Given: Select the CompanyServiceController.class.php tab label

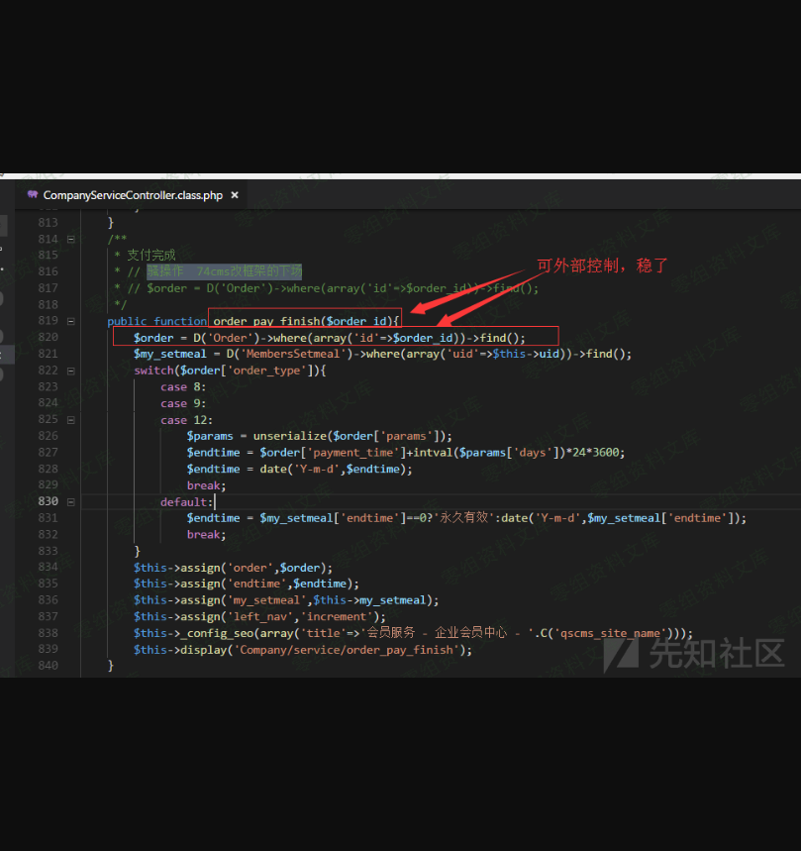Looking at the screenshot, I should (133, 195).
